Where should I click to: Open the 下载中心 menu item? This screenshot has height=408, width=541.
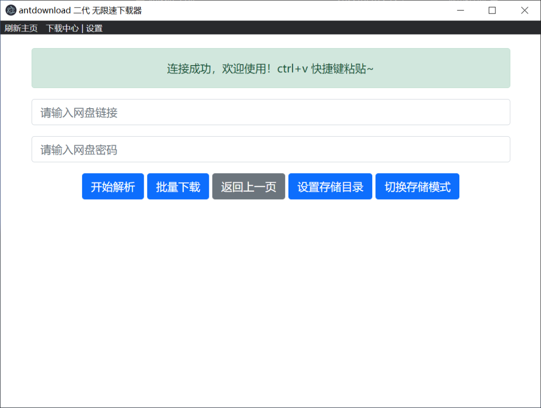62,29
